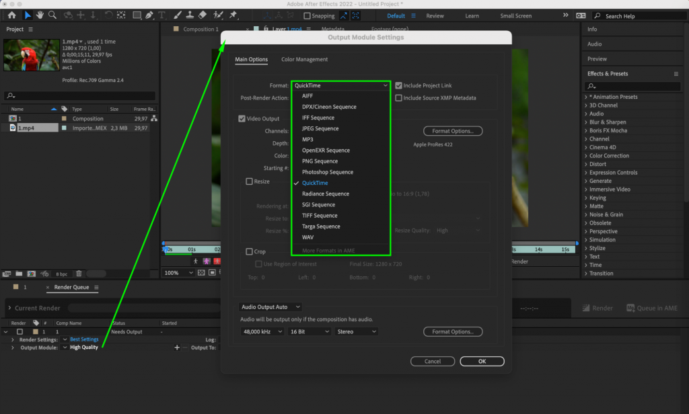Uncheck Include Project Link

[x=397, y=85]
